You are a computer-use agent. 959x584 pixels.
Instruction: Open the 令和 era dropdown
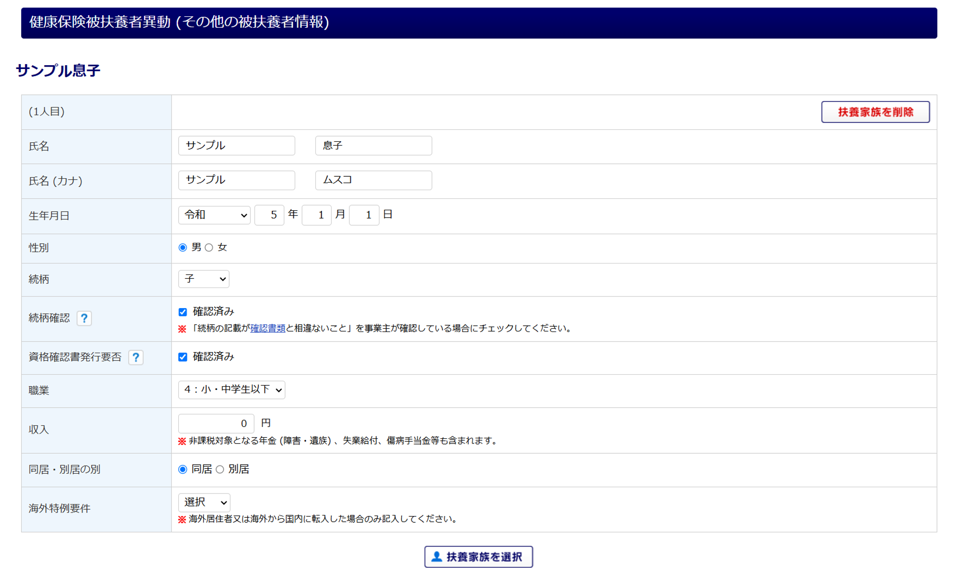coord(214,215)
